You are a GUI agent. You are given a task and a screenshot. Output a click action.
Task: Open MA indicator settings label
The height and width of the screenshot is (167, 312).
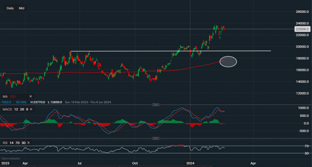click(x=5, y=96)
